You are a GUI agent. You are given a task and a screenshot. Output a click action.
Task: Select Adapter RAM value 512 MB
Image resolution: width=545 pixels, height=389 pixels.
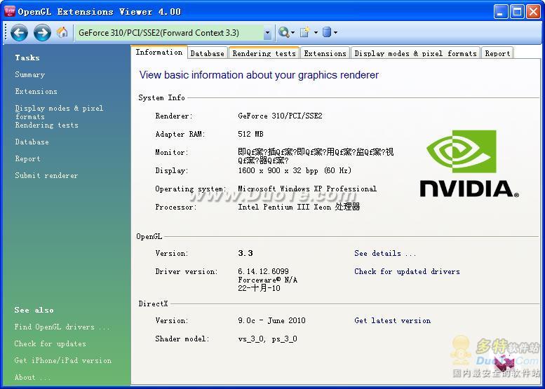pos(250,134)
